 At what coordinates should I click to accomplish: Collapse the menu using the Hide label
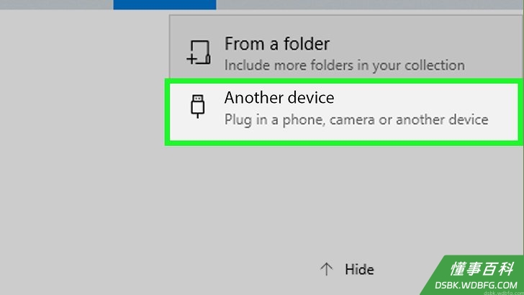pos(359,269)
